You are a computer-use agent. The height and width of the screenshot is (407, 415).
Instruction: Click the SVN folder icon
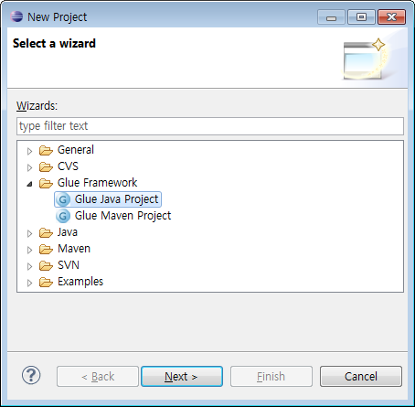46,265
